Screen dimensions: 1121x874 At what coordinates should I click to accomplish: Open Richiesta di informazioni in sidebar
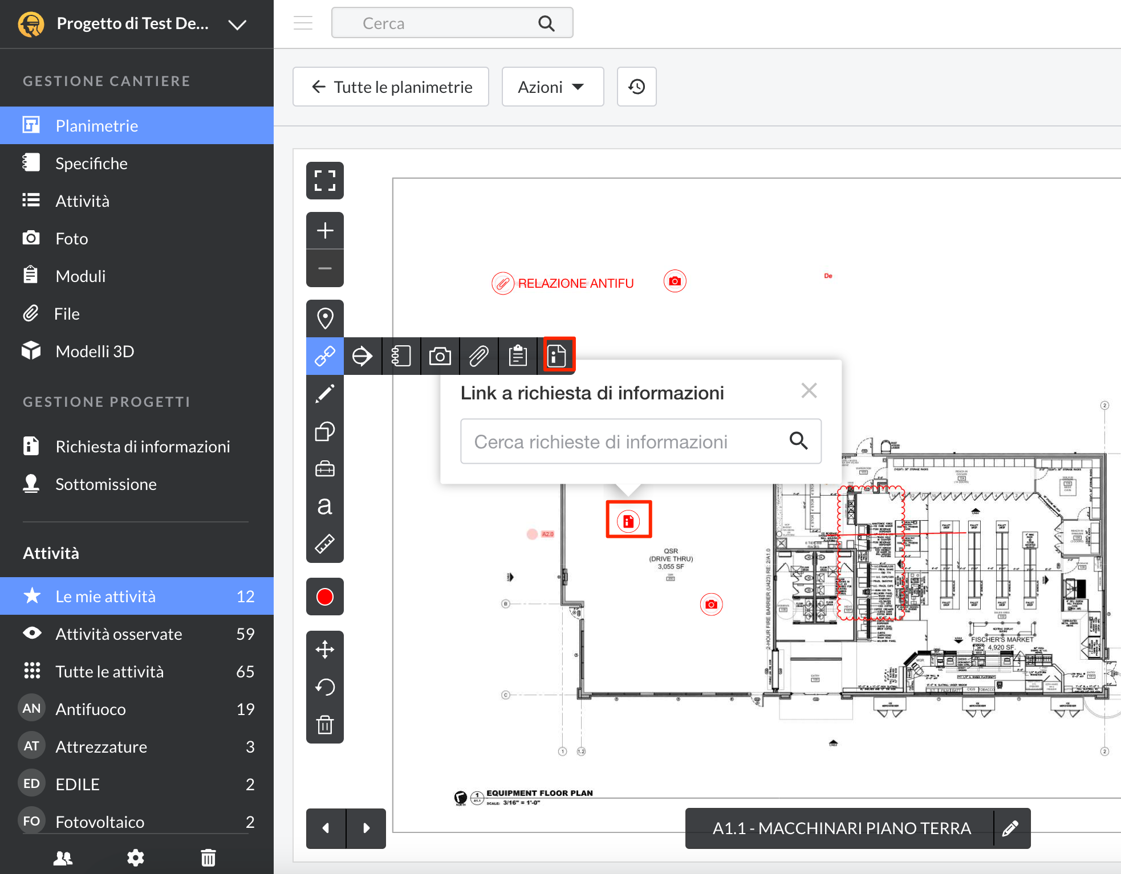point(137,446)
